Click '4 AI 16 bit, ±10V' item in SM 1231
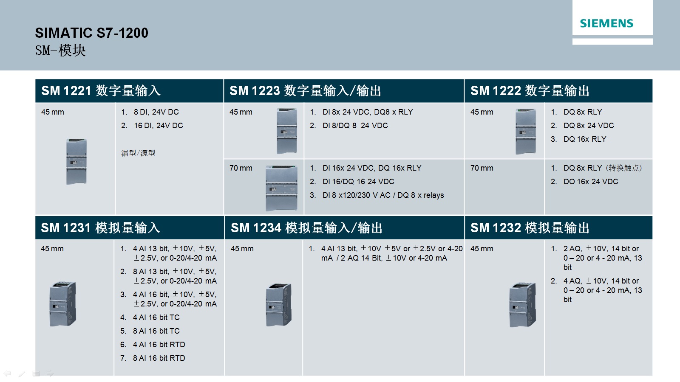The image size is (680, 382). coord(175,299)
